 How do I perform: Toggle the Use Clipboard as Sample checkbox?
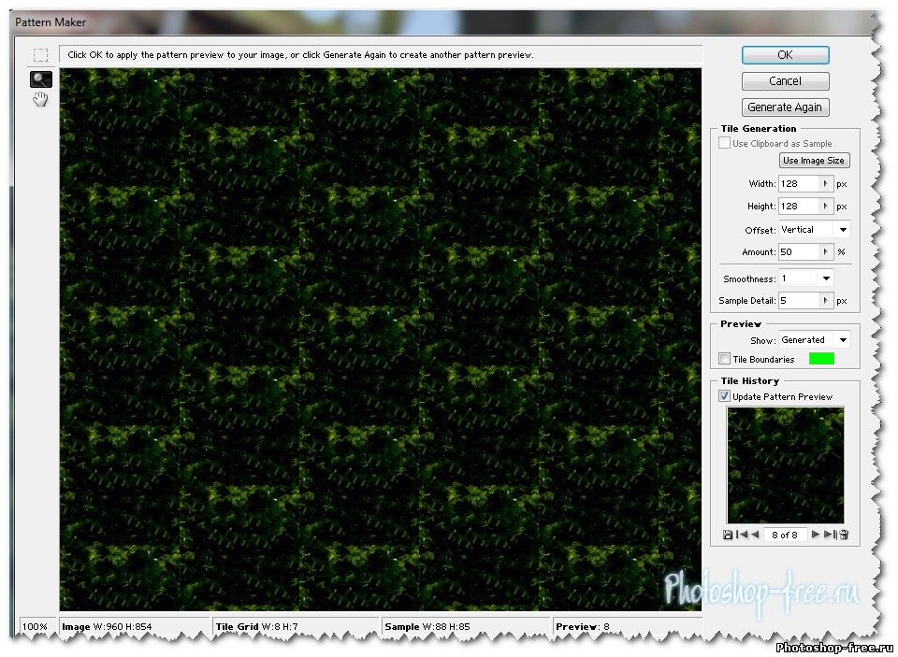pos(725,144)
